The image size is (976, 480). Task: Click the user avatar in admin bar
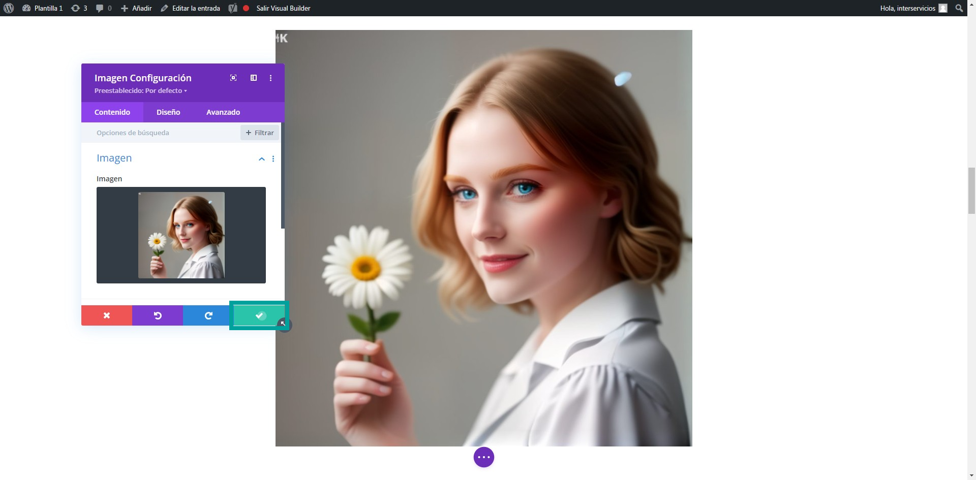tap(943, 8)
